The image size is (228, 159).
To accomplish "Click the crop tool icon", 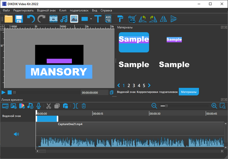I will [132, 19].
